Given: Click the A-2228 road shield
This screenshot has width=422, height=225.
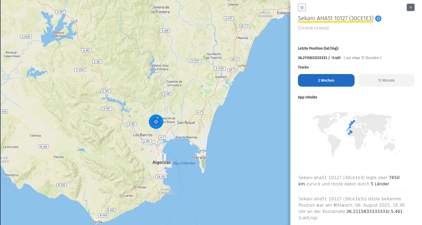Looking at the screenshot, I should pos(26,37).
